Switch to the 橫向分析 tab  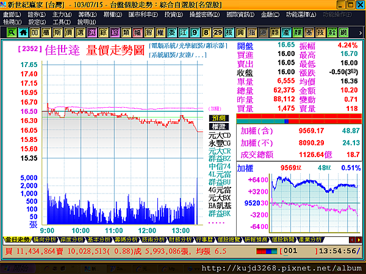pos(45,239)
